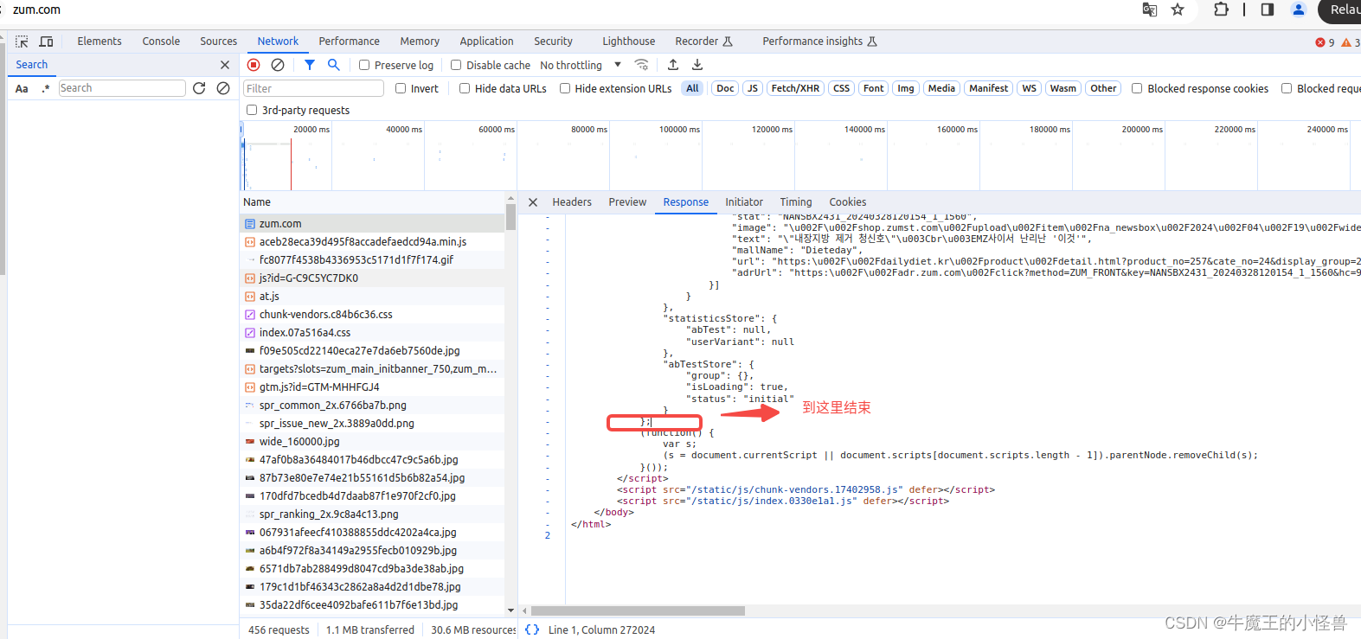Open the Headers tab of request

click(x=572, y=202)
